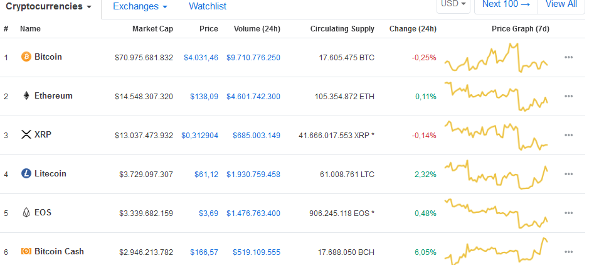Sort by Market Cap column header

click(x=152, y=29)
